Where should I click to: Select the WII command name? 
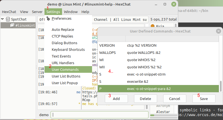point(102,67)
